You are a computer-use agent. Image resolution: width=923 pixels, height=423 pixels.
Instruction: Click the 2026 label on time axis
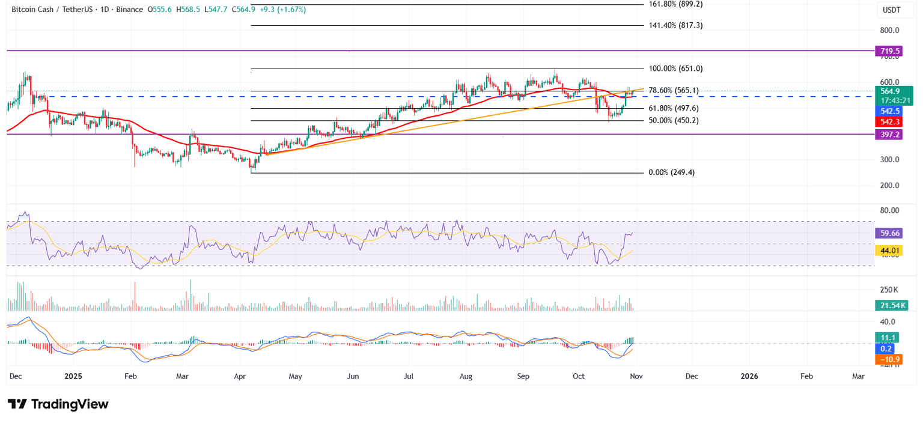coord(749,376)
